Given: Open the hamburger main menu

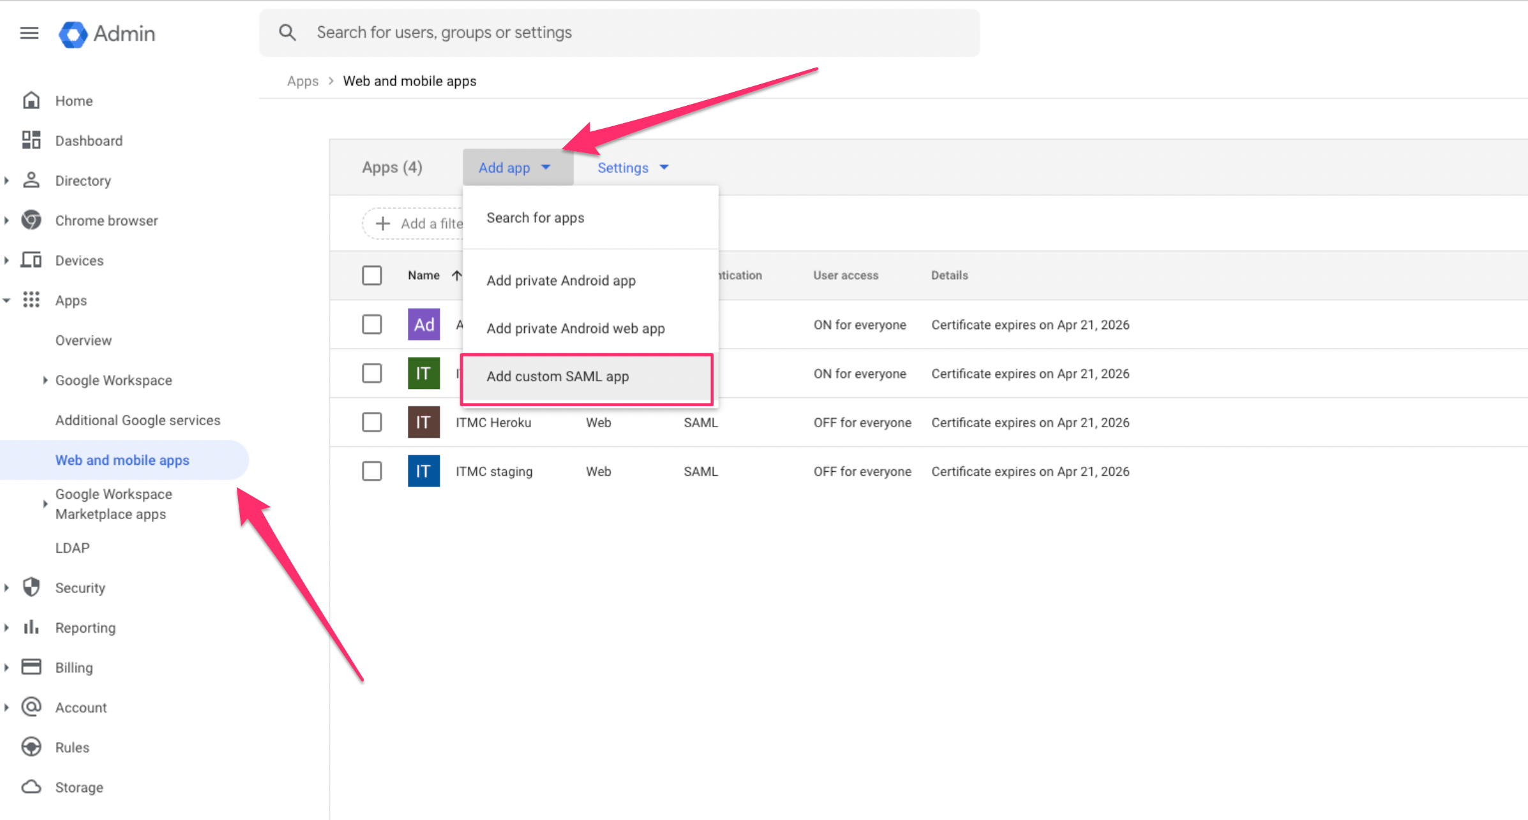Looking at the screenshot, I should (x=29, y=33).
